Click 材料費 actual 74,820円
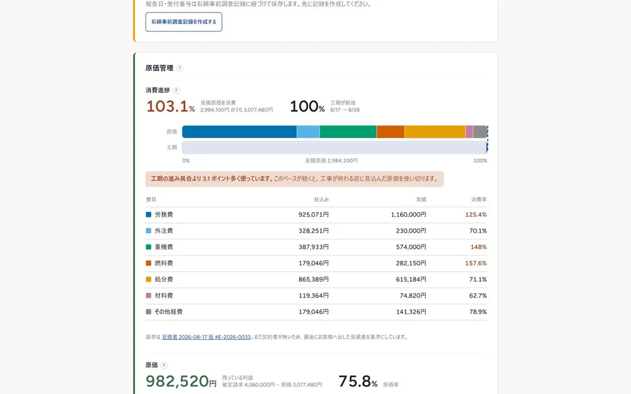The image size is (631, 394). click(413, 296)
